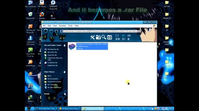Collapse the File and Folder Tasks panel
199x111 pixels.
click(x=64, y=45)
